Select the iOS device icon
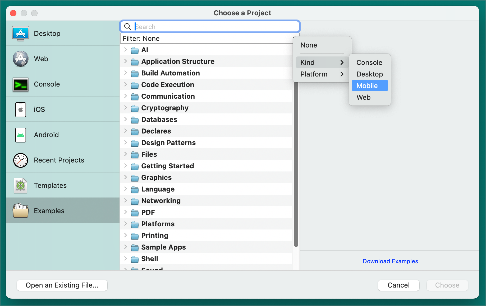 pos(21,109)
